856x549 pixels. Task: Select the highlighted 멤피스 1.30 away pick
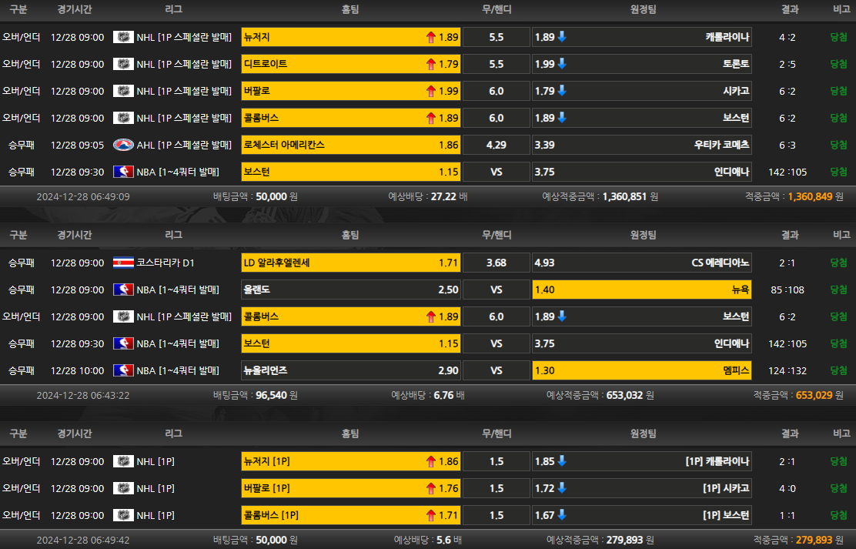coord(642,370)
